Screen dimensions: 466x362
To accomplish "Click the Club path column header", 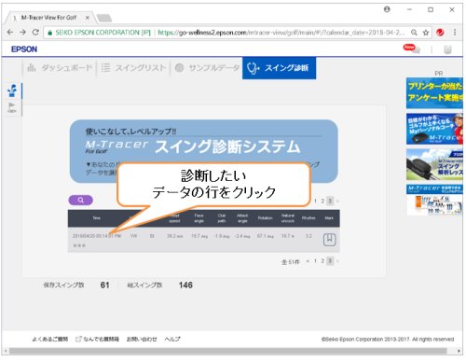I will [x=222, y=218].
